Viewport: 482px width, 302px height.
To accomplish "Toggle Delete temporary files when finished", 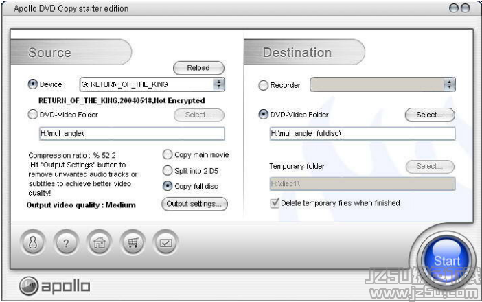I will tap(275, 203).
